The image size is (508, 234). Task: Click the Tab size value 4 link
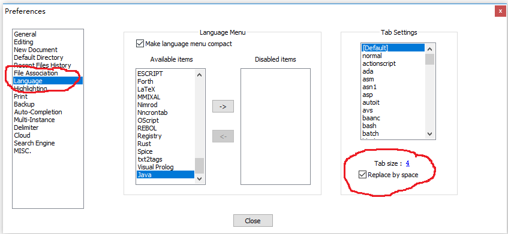tap(408, 163)
